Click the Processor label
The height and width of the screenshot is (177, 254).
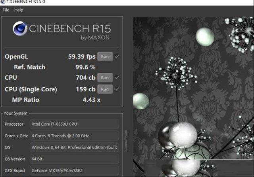14,124
